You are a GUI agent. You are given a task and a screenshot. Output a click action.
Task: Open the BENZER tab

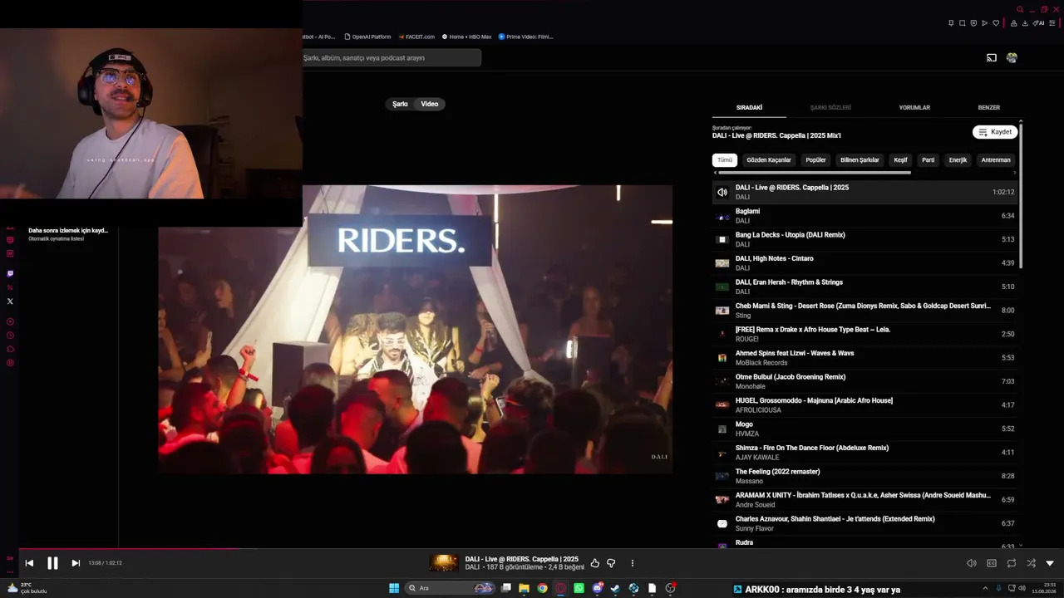989,108
